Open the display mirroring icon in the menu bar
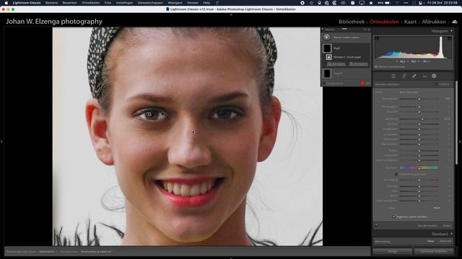 [x=362, y=3]
